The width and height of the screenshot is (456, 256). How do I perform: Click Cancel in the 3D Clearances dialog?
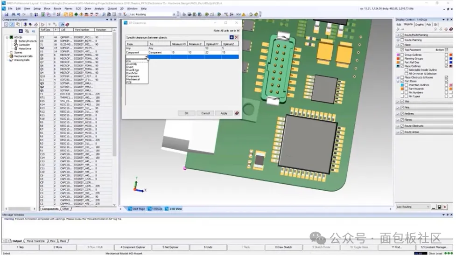205,113
